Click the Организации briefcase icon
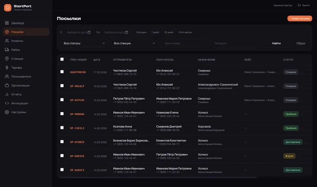The height and width of the screenshot is (187, 317). pos(7,85)
